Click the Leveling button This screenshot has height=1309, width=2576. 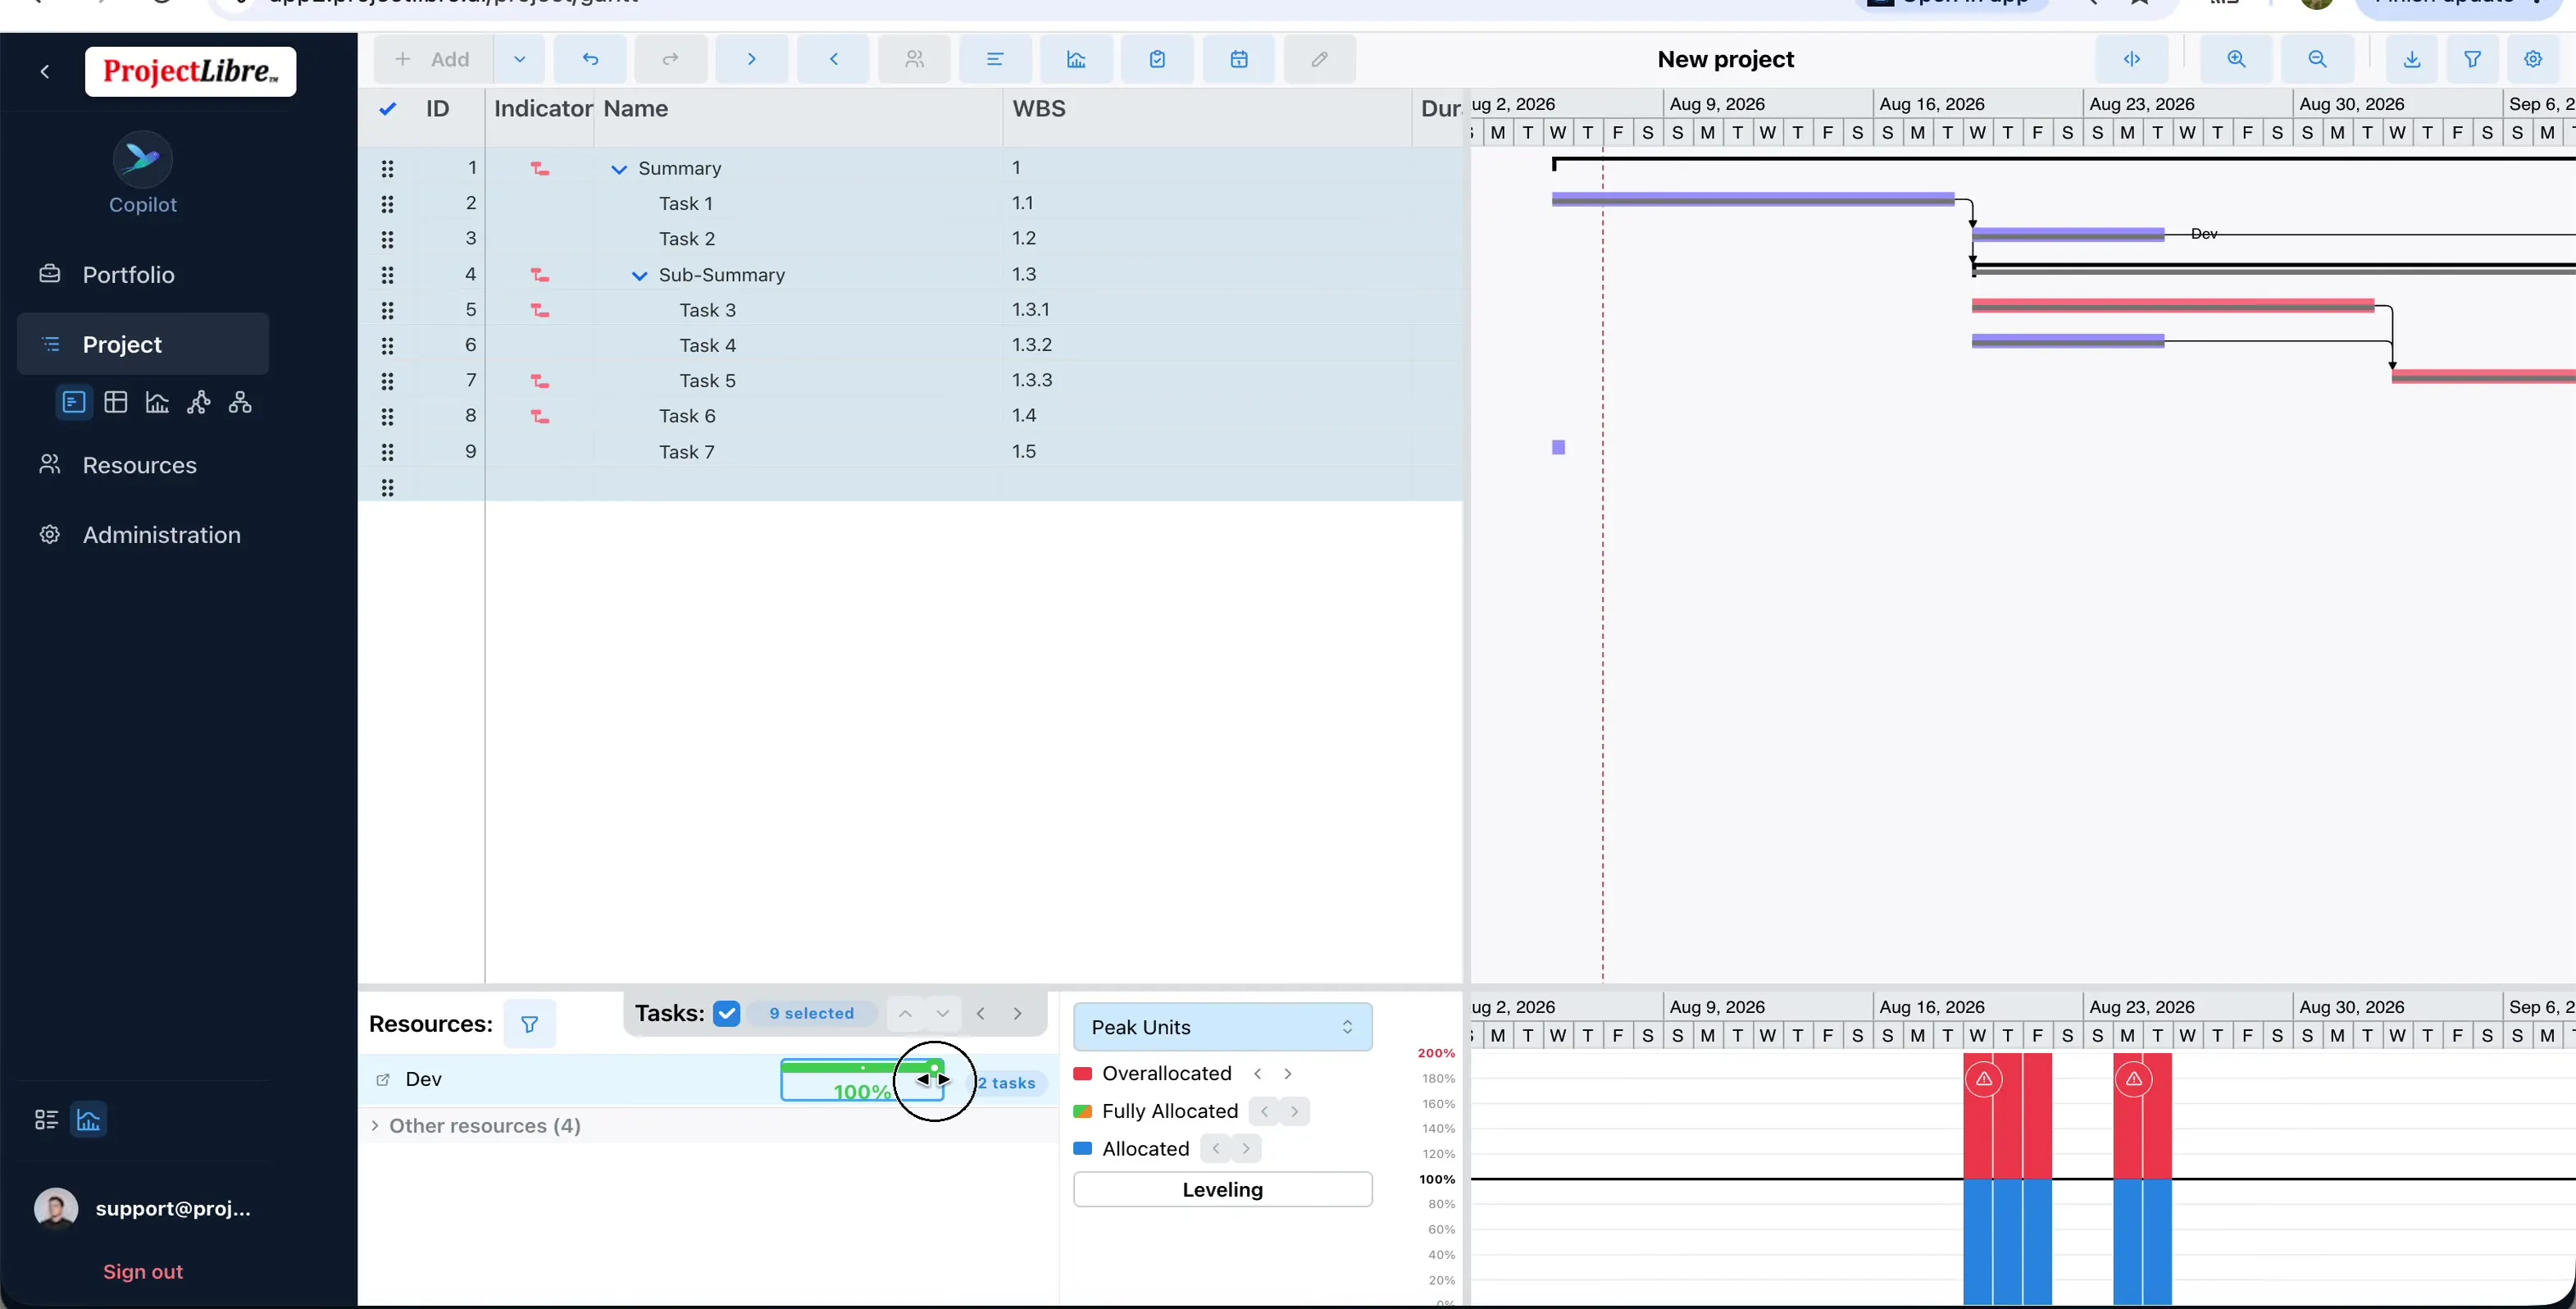(1222, 1190)
